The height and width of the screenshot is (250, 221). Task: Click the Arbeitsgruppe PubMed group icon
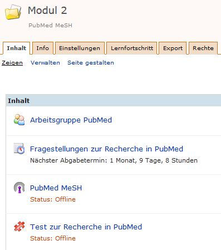(19, 120)
